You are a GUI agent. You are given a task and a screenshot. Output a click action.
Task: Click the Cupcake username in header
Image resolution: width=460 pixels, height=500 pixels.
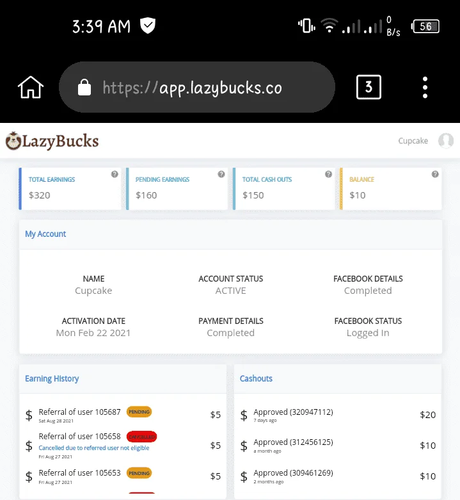pos(413,141)
